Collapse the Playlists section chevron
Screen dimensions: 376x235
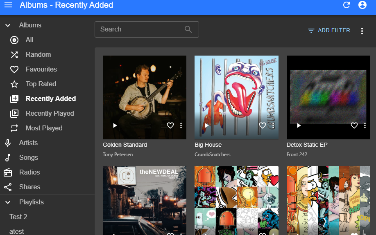(8, 202)
